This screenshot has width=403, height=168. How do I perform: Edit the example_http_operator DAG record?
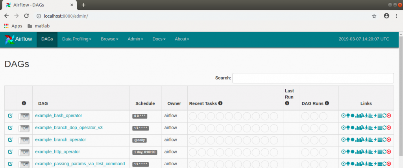click(x=10, y=152)
